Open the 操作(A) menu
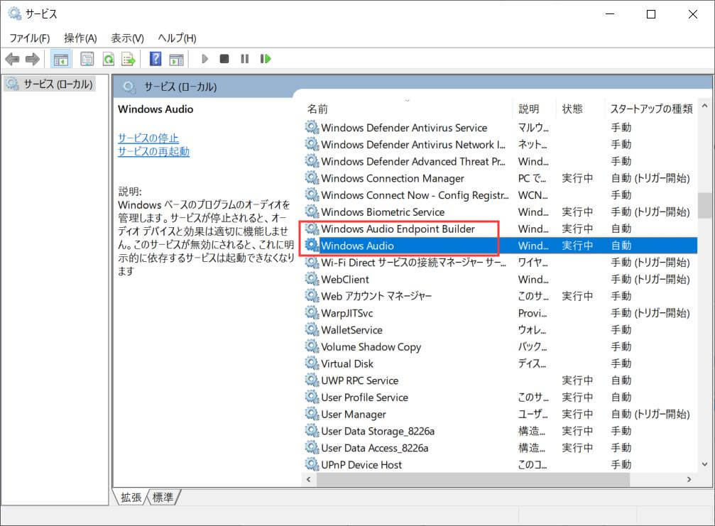Screen dimensions: 715x526 80,38
